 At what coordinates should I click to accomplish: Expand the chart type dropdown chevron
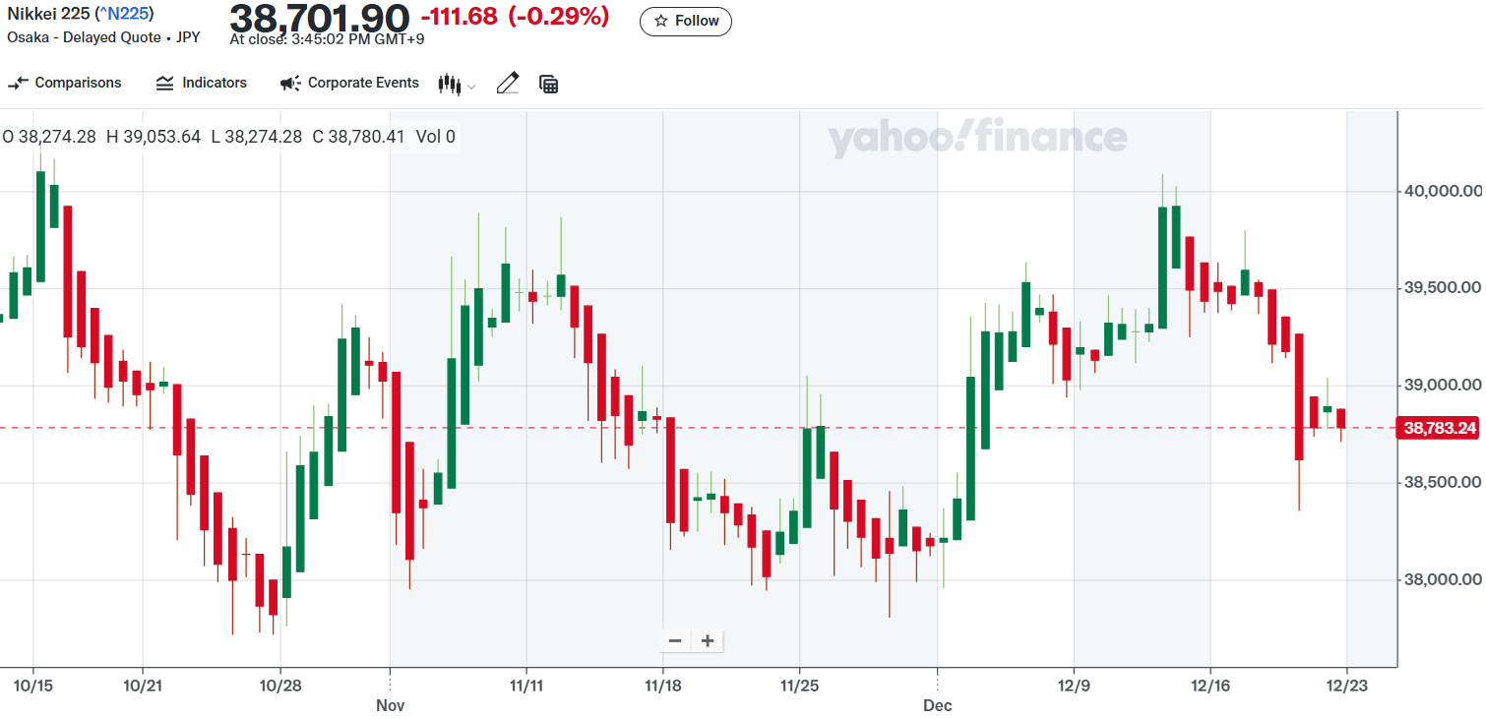(x=471, y=87)
